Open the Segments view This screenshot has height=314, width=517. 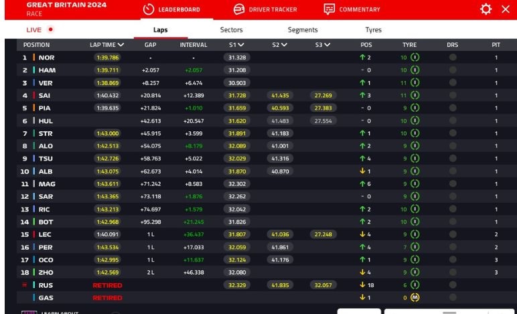point(302,30)
